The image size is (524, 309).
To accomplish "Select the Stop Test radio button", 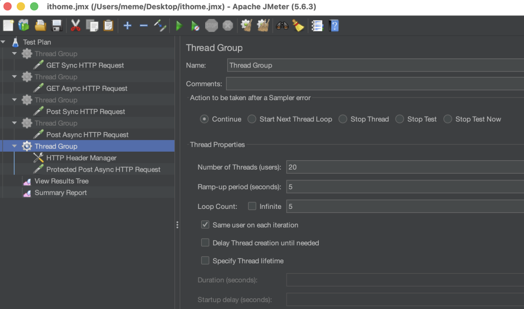I will click(x=399, y=119).
